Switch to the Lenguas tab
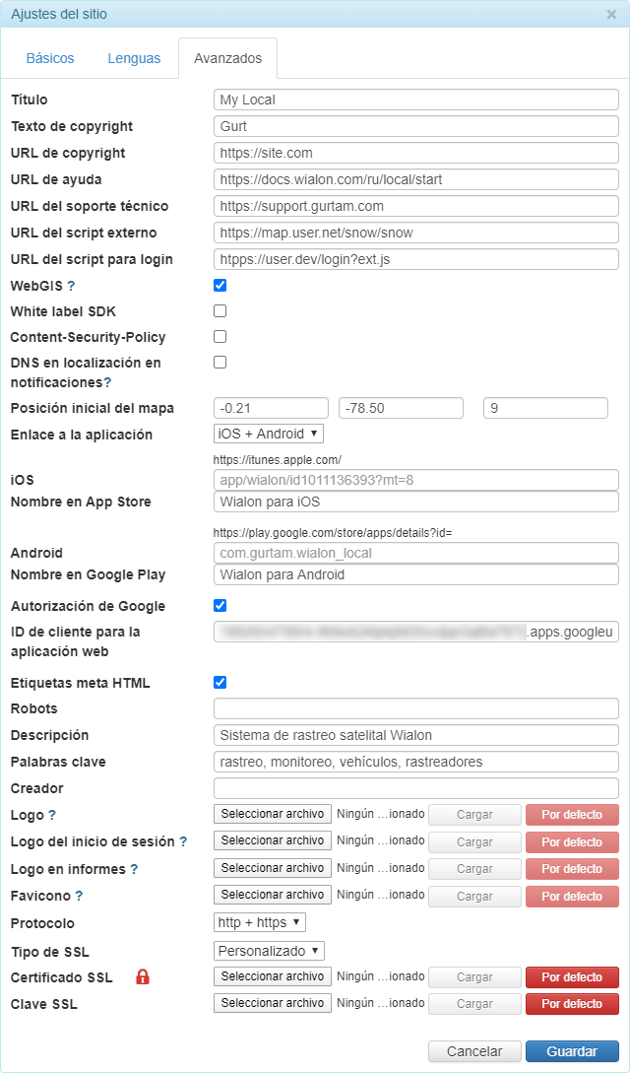630x1073 pixels. click(134, 58)
